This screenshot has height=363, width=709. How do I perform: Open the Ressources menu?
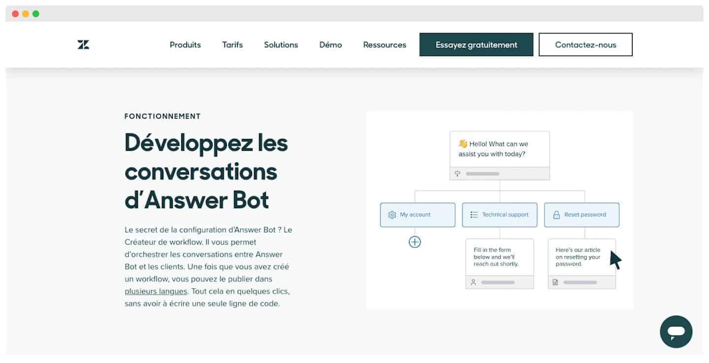[385, 45]
